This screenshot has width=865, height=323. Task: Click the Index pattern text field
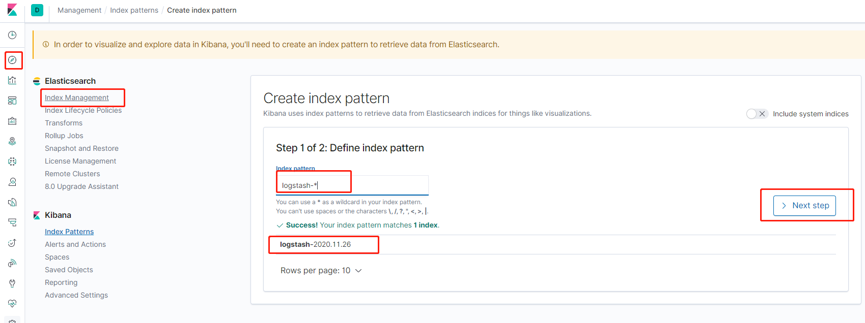tap(352, 185)
